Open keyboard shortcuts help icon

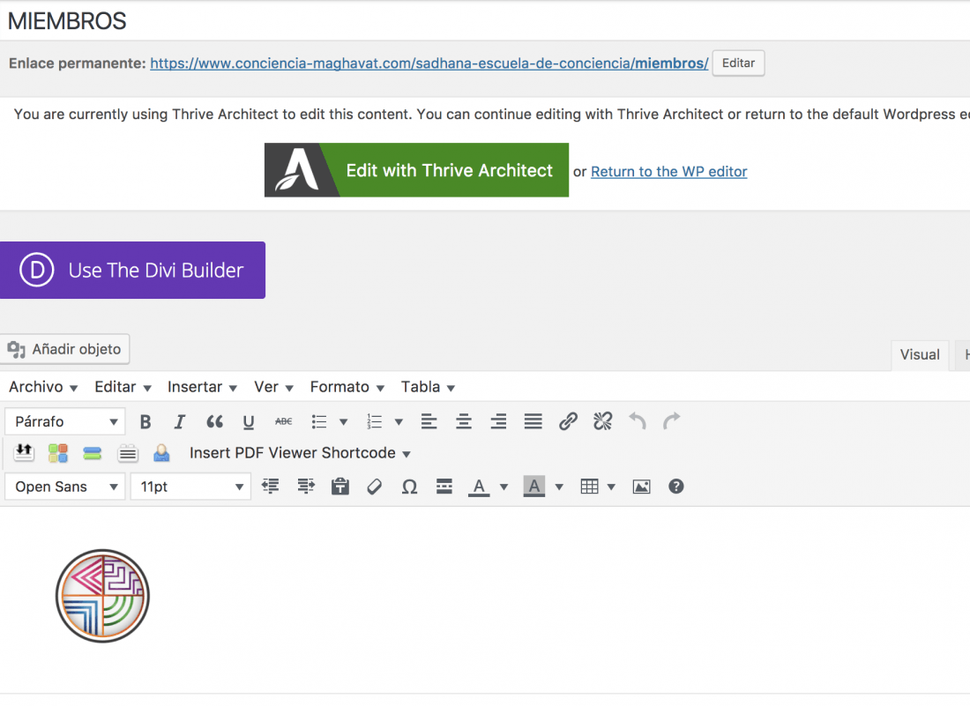676,487
